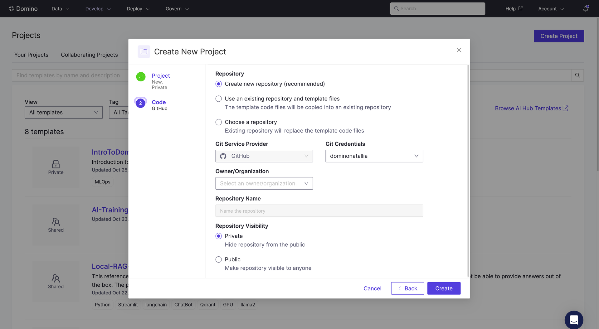Screen dimensions: 599x329
Task: Focus the Repository Name input field
Action: (x=319, y=211)
